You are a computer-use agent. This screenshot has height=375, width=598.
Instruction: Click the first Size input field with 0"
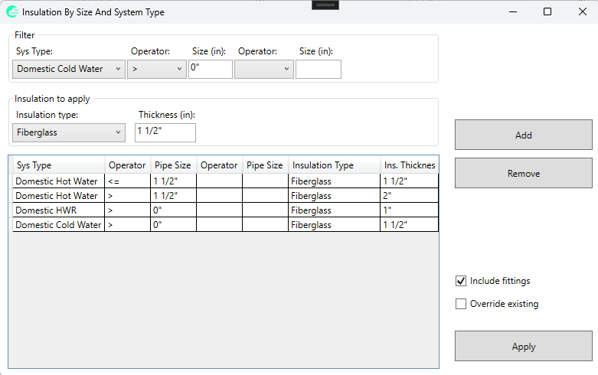tap(210, 69)
